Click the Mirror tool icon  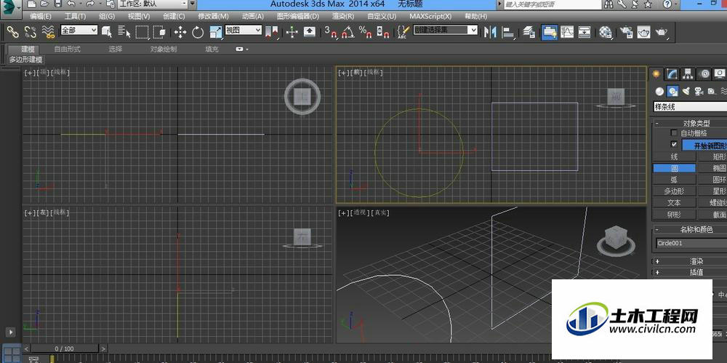[490, 32]
